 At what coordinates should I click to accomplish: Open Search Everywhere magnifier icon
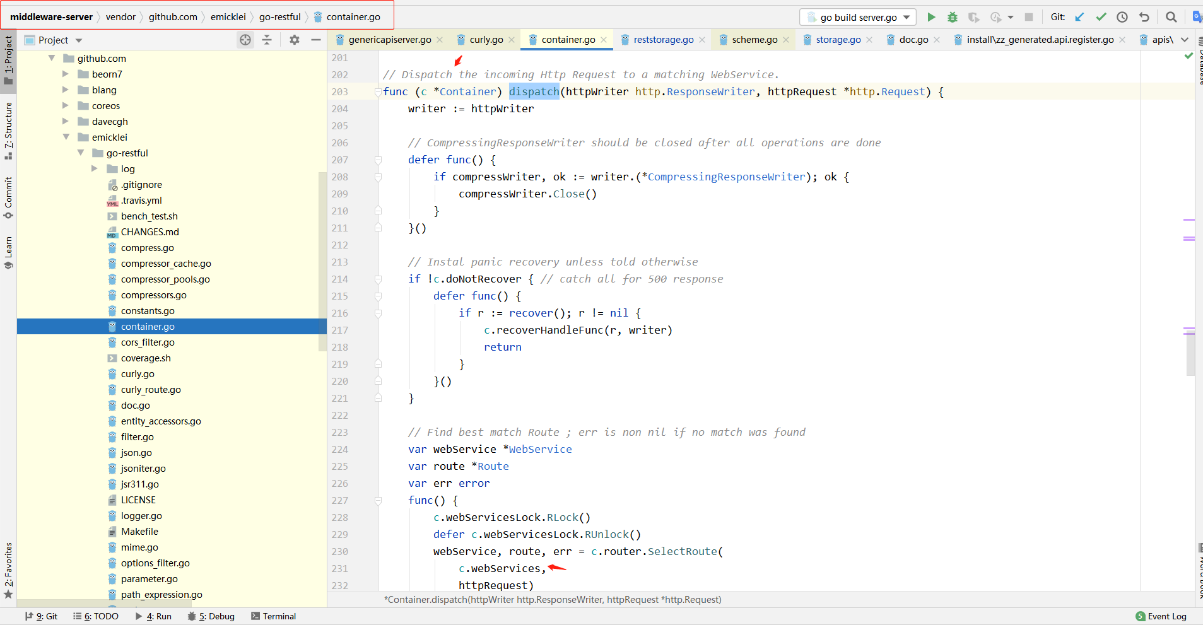(x=1171, y=17)
